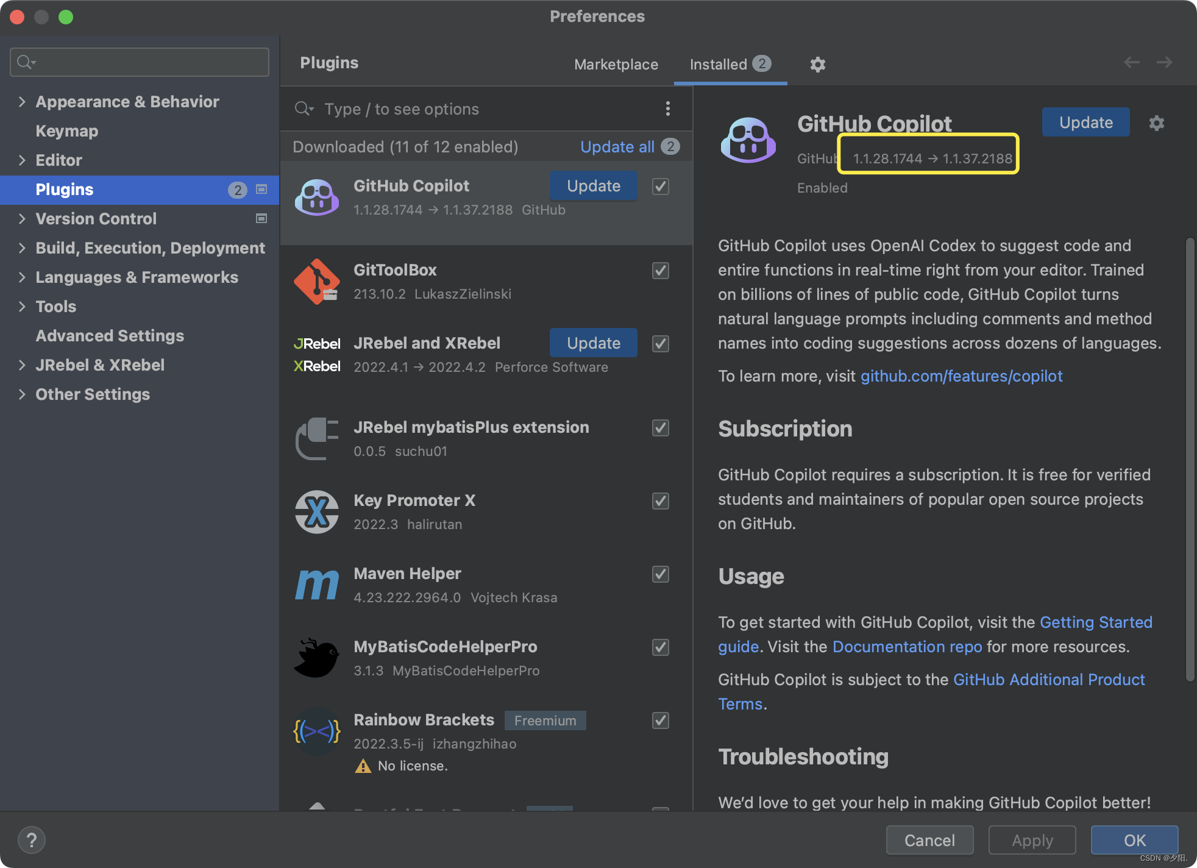This screenshot has width=1197, height=868.
Task: Expand Languages & Frameworks section
Action: (22, 277)
